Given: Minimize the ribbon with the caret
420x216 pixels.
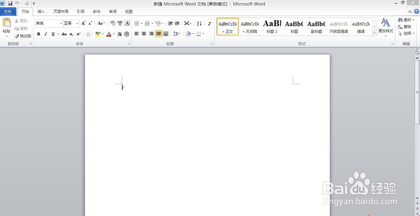Looking at the screenshot, I should pyautogui.click(x=410, y=11).
